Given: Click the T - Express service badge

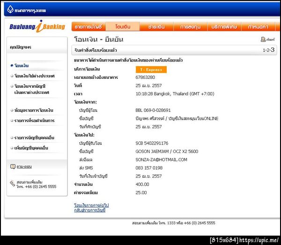Looking at the screenshot, I should [x=151, y=69].
